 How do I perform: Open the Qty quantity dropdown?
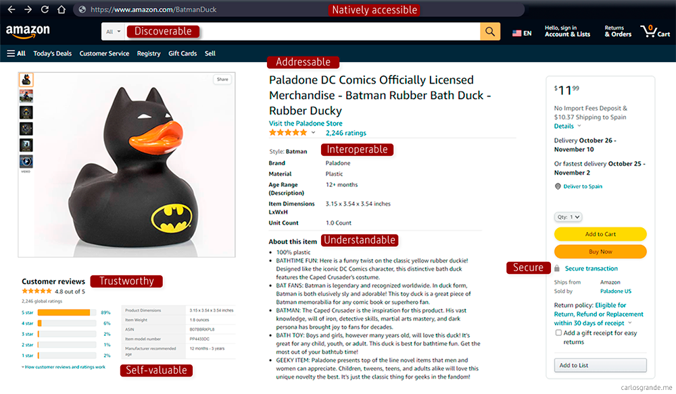(x=568, y=217)
